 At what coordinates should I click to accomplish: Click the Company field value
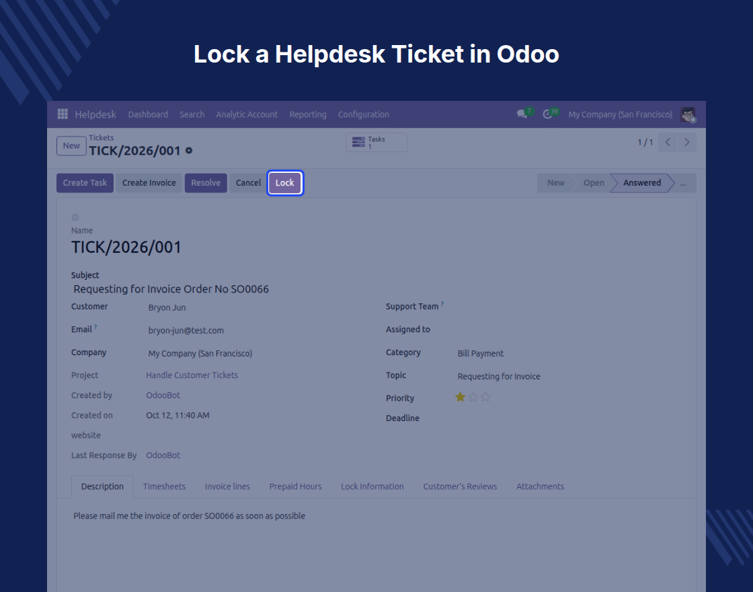pos(200,354)
